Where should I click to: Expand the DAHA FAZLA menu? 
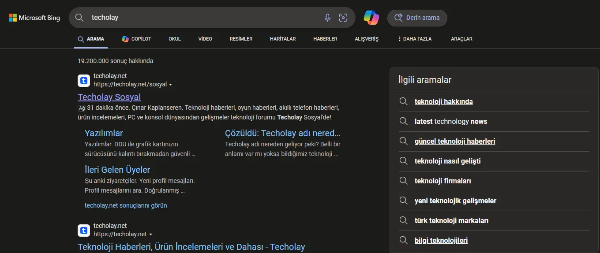click(x=415, y=39)
